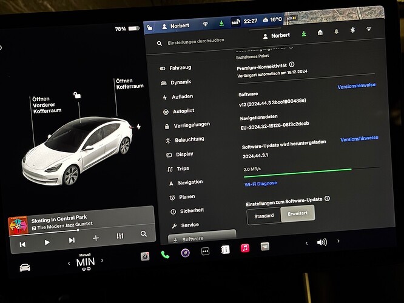This screenshot has width=404, height=303.
Task: Open the Navigation settings menu
Action: pyautogui.click(x=186, y=182)
